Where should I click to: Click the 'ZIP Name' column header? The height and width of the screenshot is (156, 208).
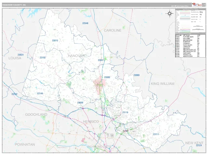[186, 35]
